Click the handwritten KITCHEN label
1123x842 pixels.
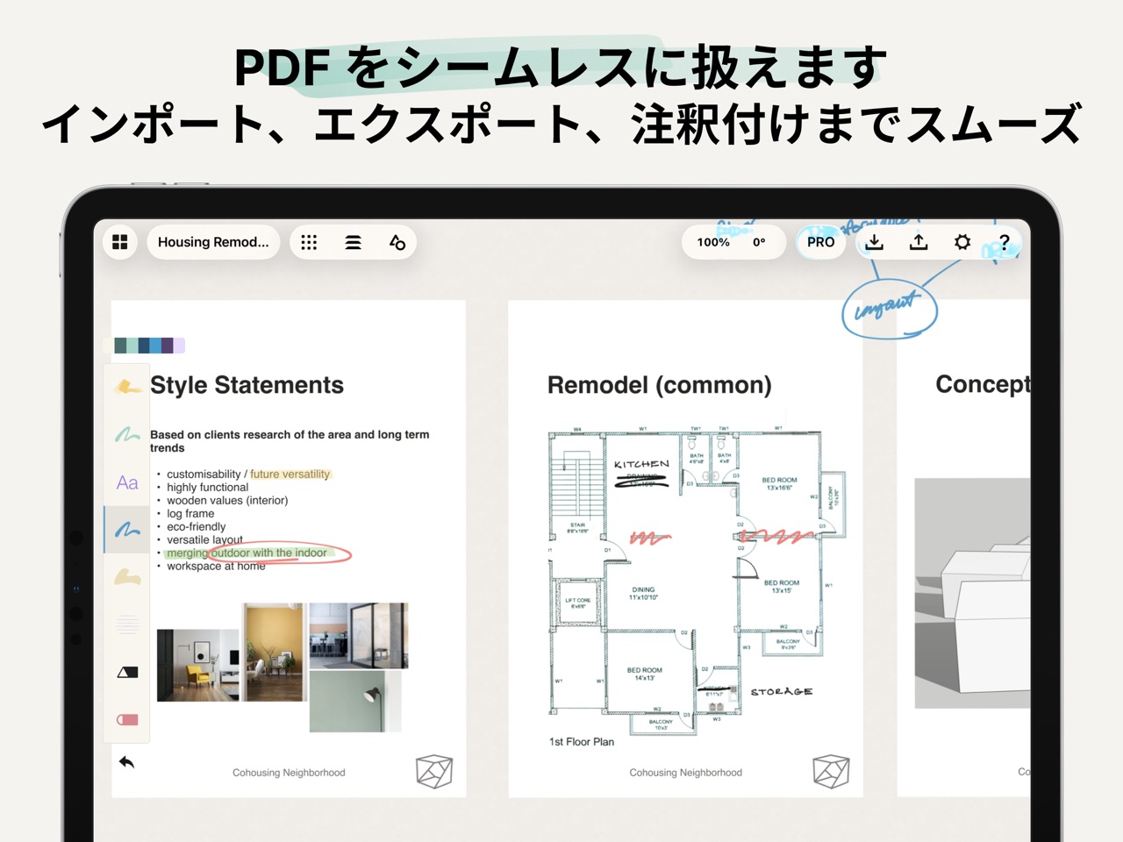[x=641, y=464]
